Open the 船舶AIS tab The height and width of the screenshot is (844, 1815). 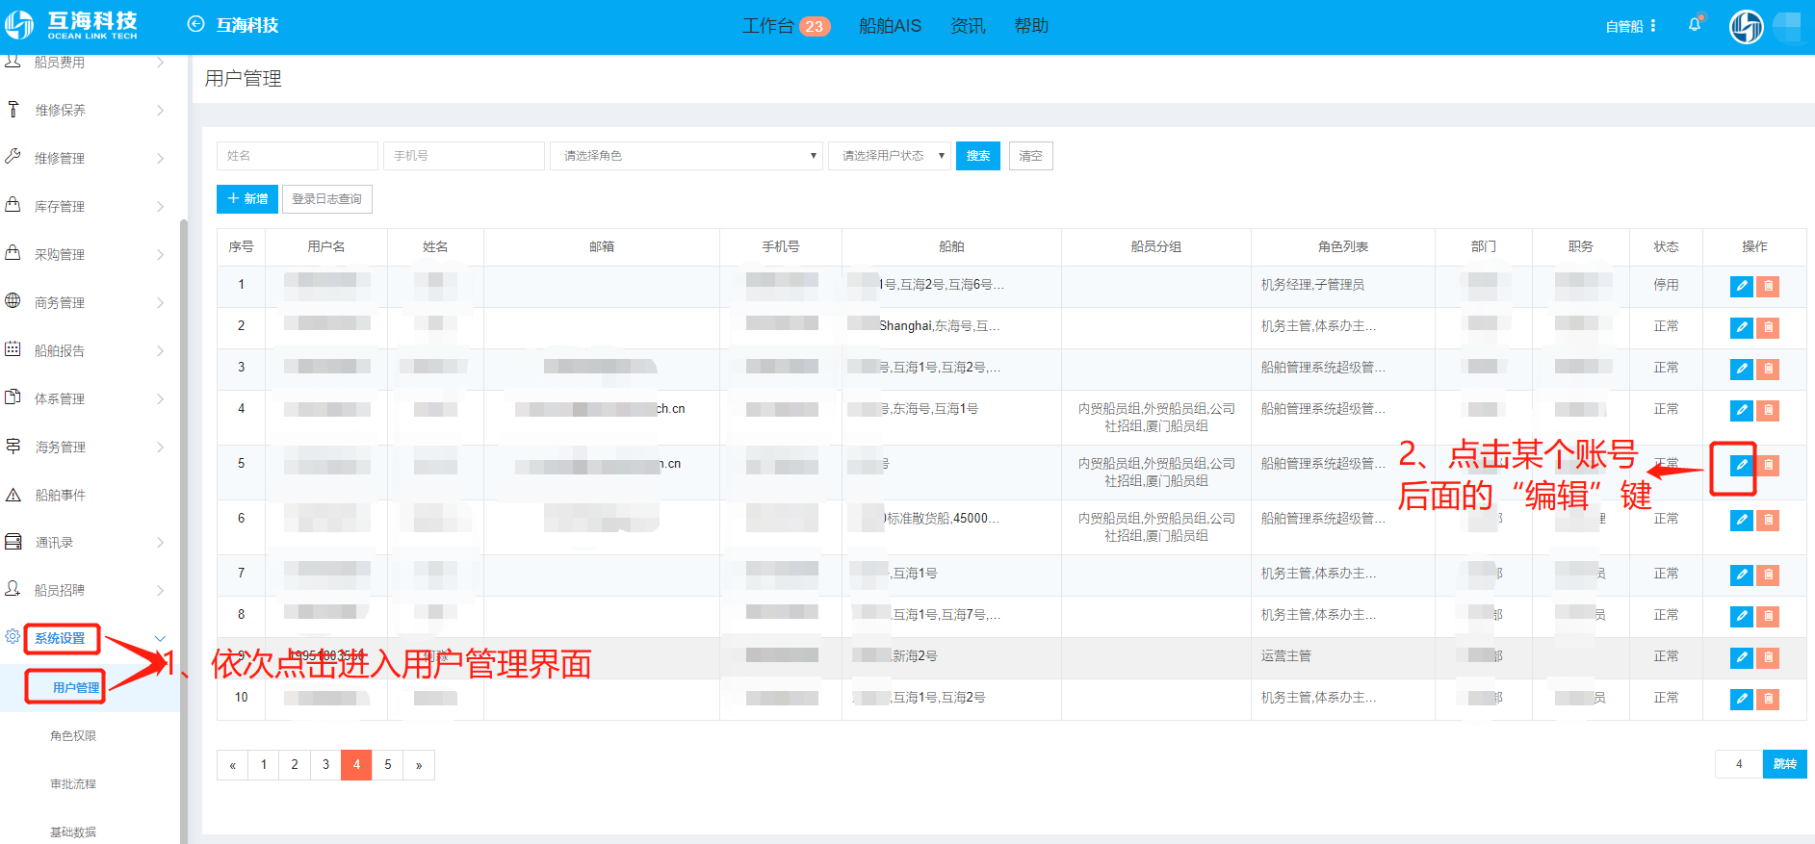(x=890, y=26)
